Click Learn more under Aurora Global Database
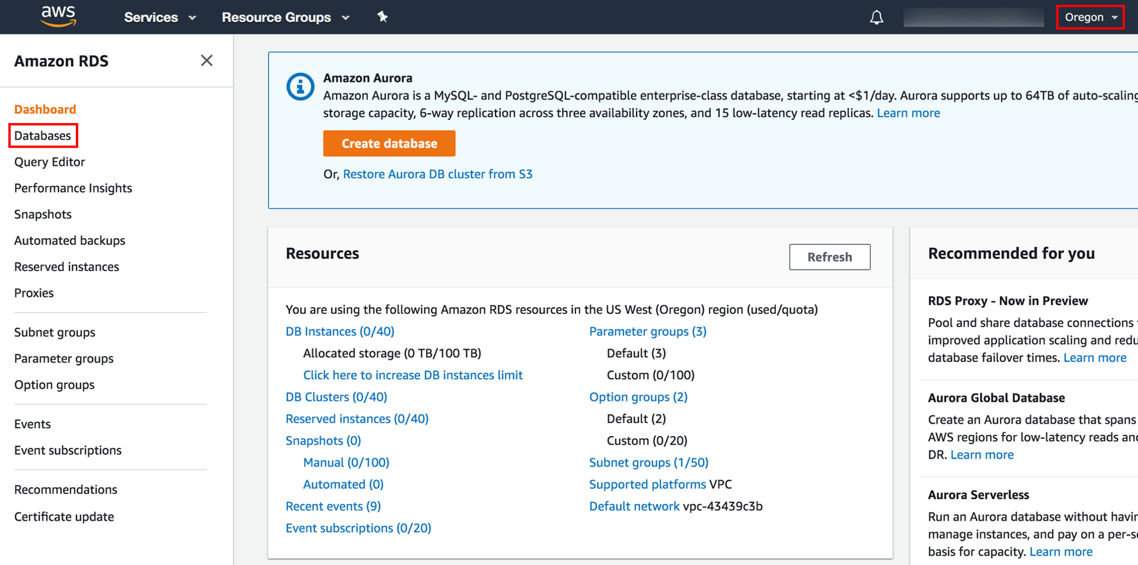The height and width of the screenshot is (565, 1138). [x=982, y=455]
